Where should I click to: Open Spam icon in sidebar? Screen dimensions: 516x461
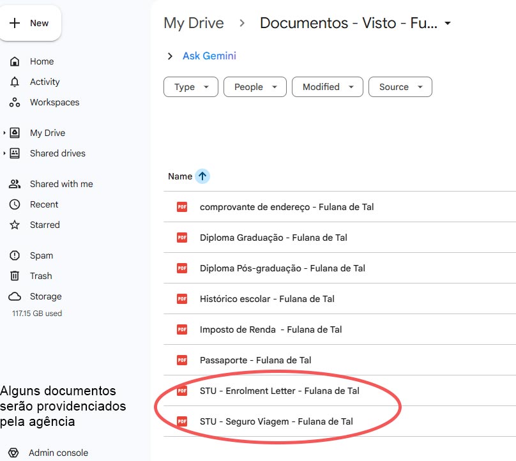[x=15, y=255]
